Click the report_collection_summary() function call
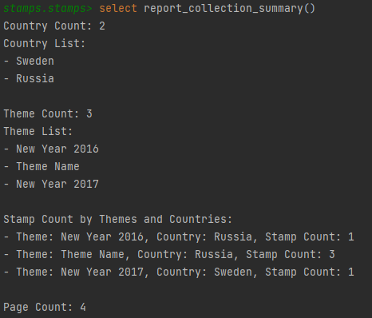Viewport: 372px width, 318px height. (x=229, y=9)
